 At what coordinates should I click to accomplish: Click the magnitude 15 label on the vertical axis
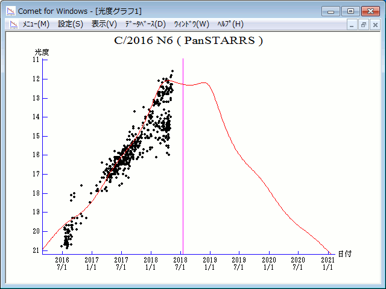click(36, 136)
